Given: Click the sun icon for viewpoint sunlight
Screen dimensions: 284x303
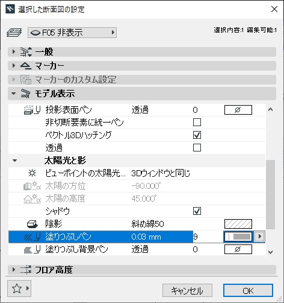Looking at the screenshot, I should 32,173.
